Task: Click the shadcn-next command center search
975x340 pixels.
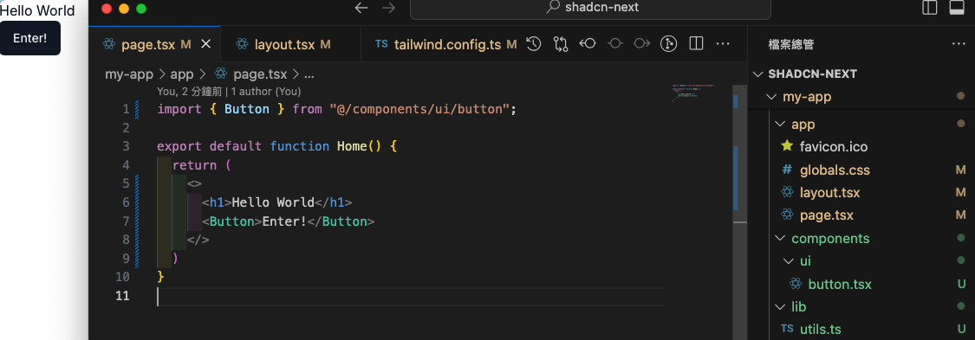Action: (x=590, y=8)
